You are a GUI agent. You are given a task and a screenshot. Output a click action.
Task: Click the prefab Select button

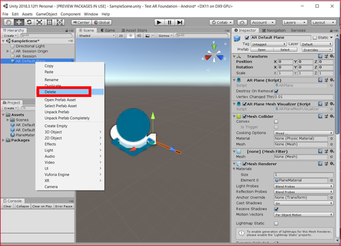tap(285, 50)
